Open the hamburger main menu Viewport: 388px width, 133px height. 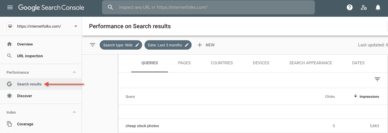10,7
